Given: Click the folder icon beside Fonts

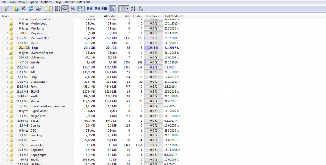Looking at the screenshot, I should click(11, 87).
